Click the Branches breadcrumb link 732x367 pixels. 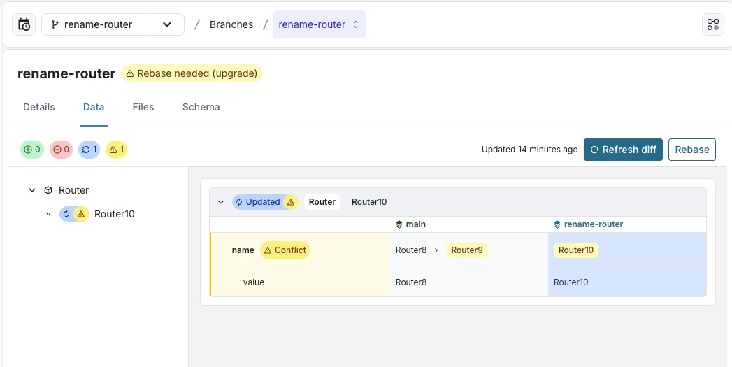(231, 24)
